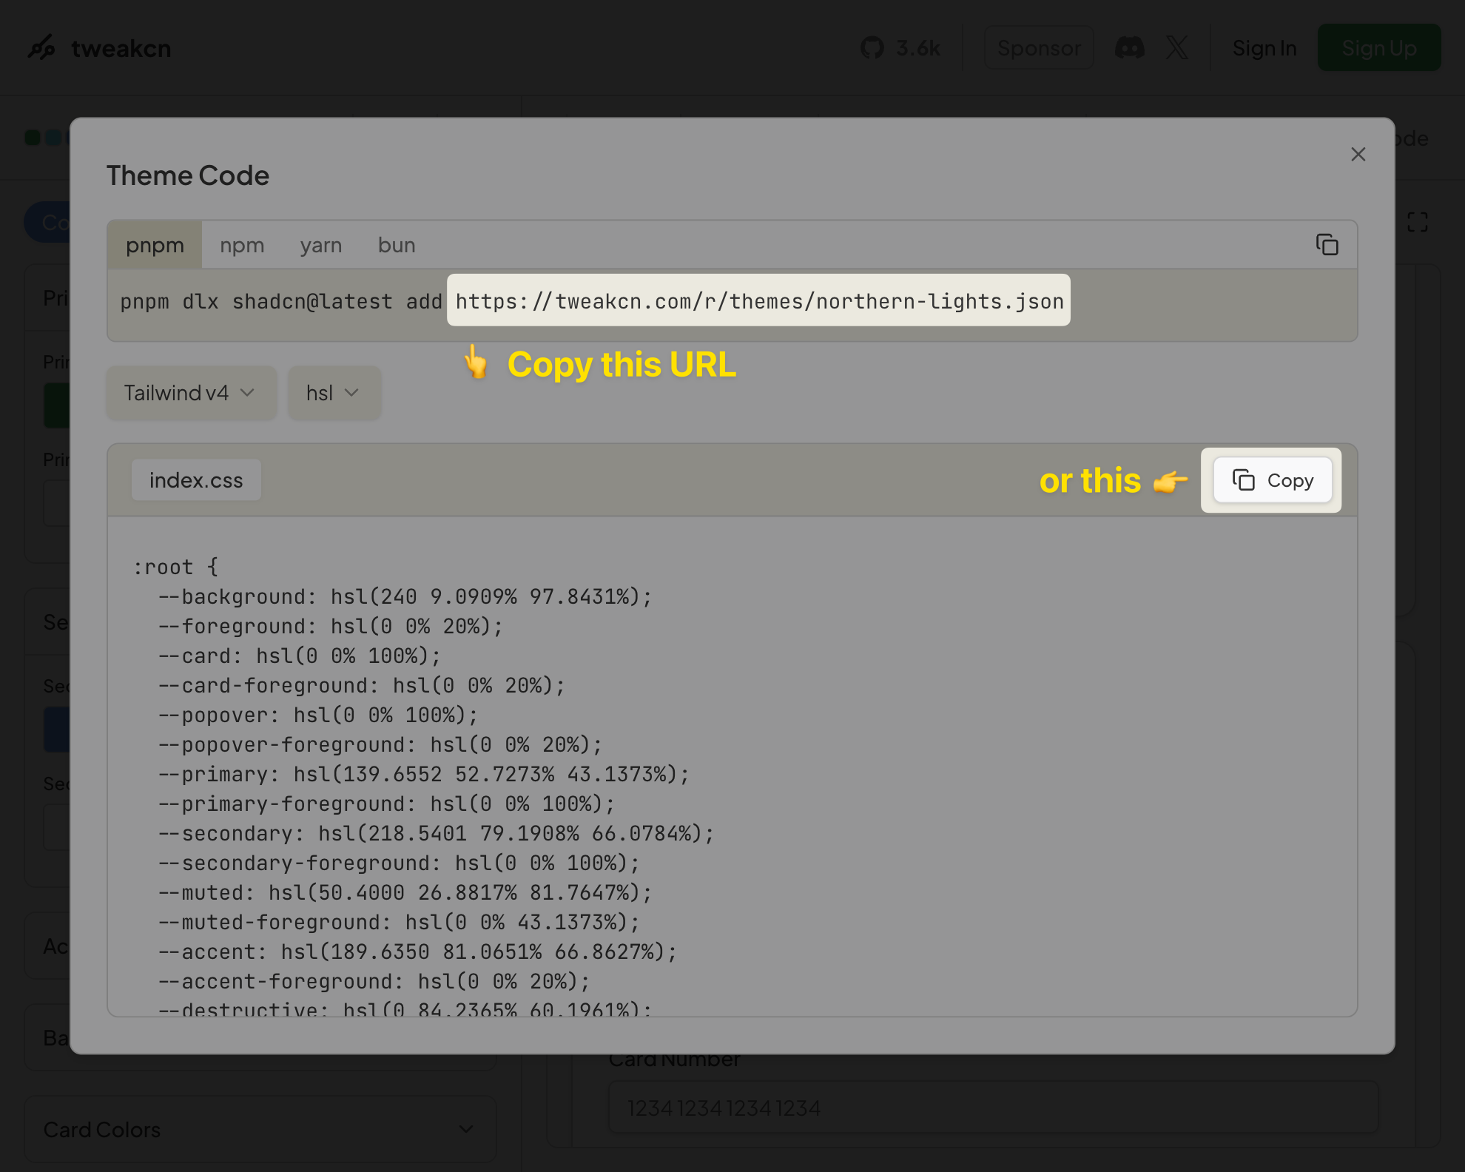Click the green Sign Up button

[1378, 48]
